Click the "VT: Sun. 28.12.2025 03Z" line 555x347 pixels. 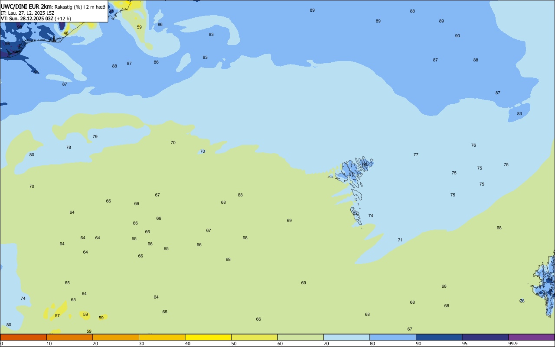pos(27,19)
